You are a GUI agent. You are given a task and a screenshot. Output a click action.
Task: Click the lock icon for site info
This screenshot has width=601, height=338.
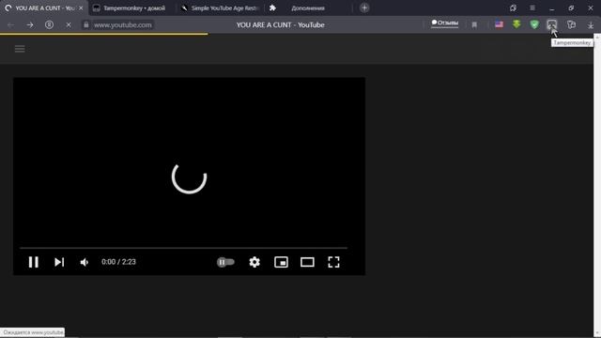(x=86, y=24)
